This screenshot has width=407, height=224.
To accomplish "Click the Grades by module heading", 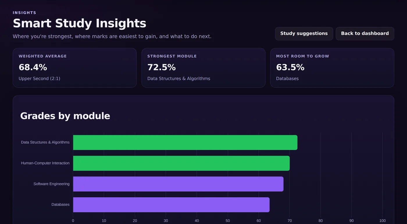I will point(65,116).
